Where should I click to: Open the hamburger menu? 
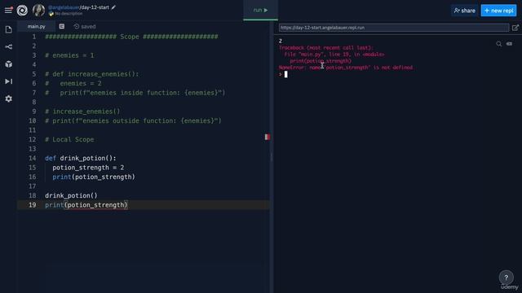[8, 11]
